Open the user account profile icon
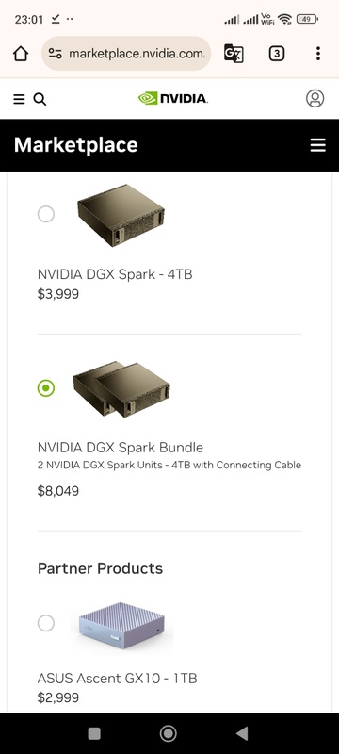 (x=315, y=98)
